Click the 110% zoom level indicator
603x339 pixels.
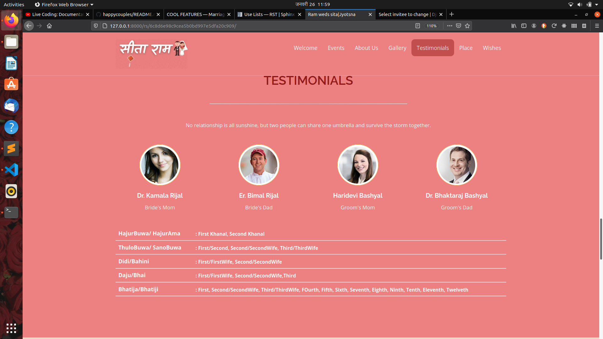tap(432, 26)
